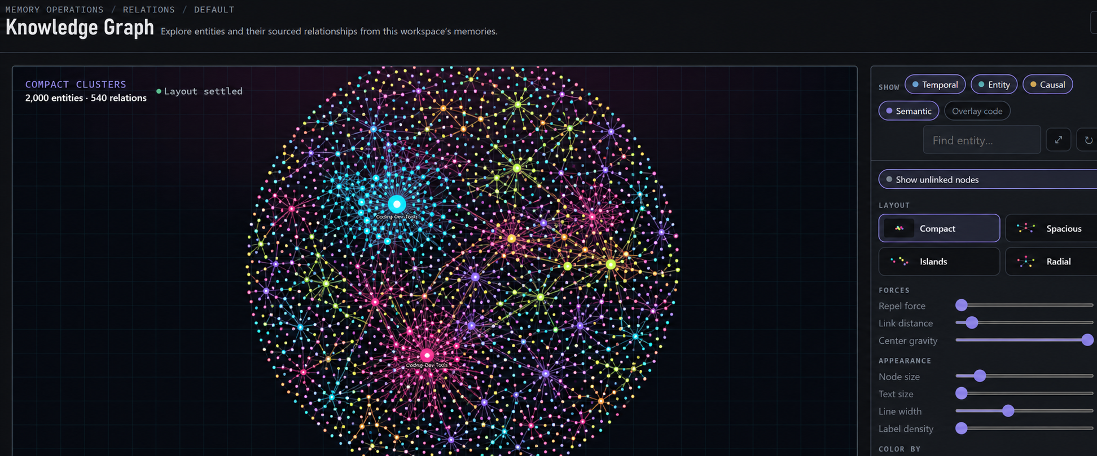
Task: Toggle the Entity relation filter
Action: coord(994,85)
